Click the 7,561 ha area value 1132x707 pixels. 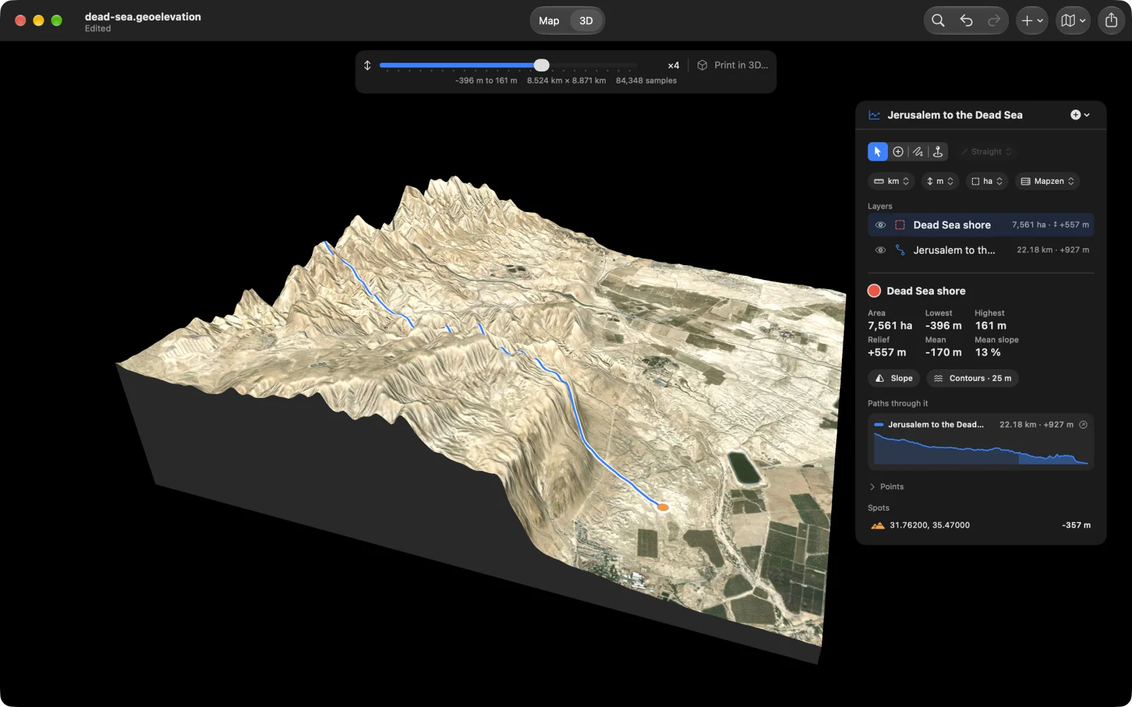point(890,326)
